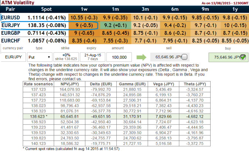249x152 pixels.
Task: Click EURJPY spot 138.35 (-0.08%)
Action: pos(47,25)
